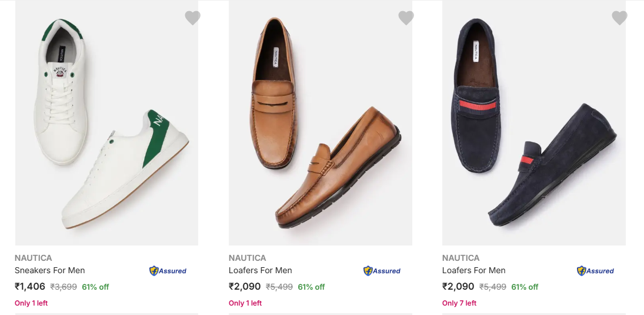The image size is (644, 315).
Task: Click Assured badge on navy loafers listing
Action: click(595, 271)
